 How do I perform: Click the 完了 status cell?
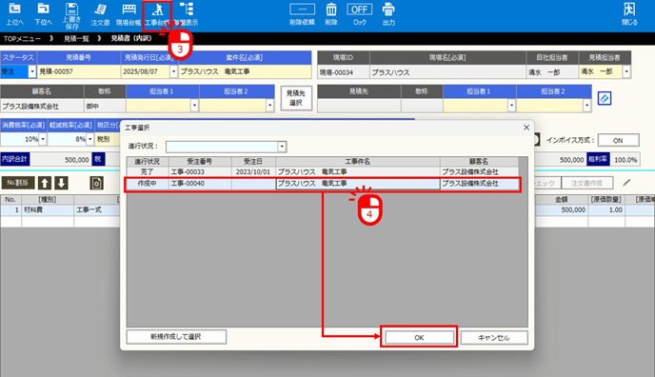(x=147, y=171)
